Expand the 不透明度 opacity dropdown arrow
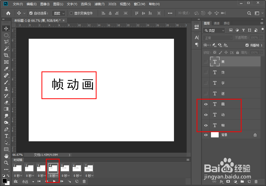This screenshot has width=266, height=186. click(262, 38)
